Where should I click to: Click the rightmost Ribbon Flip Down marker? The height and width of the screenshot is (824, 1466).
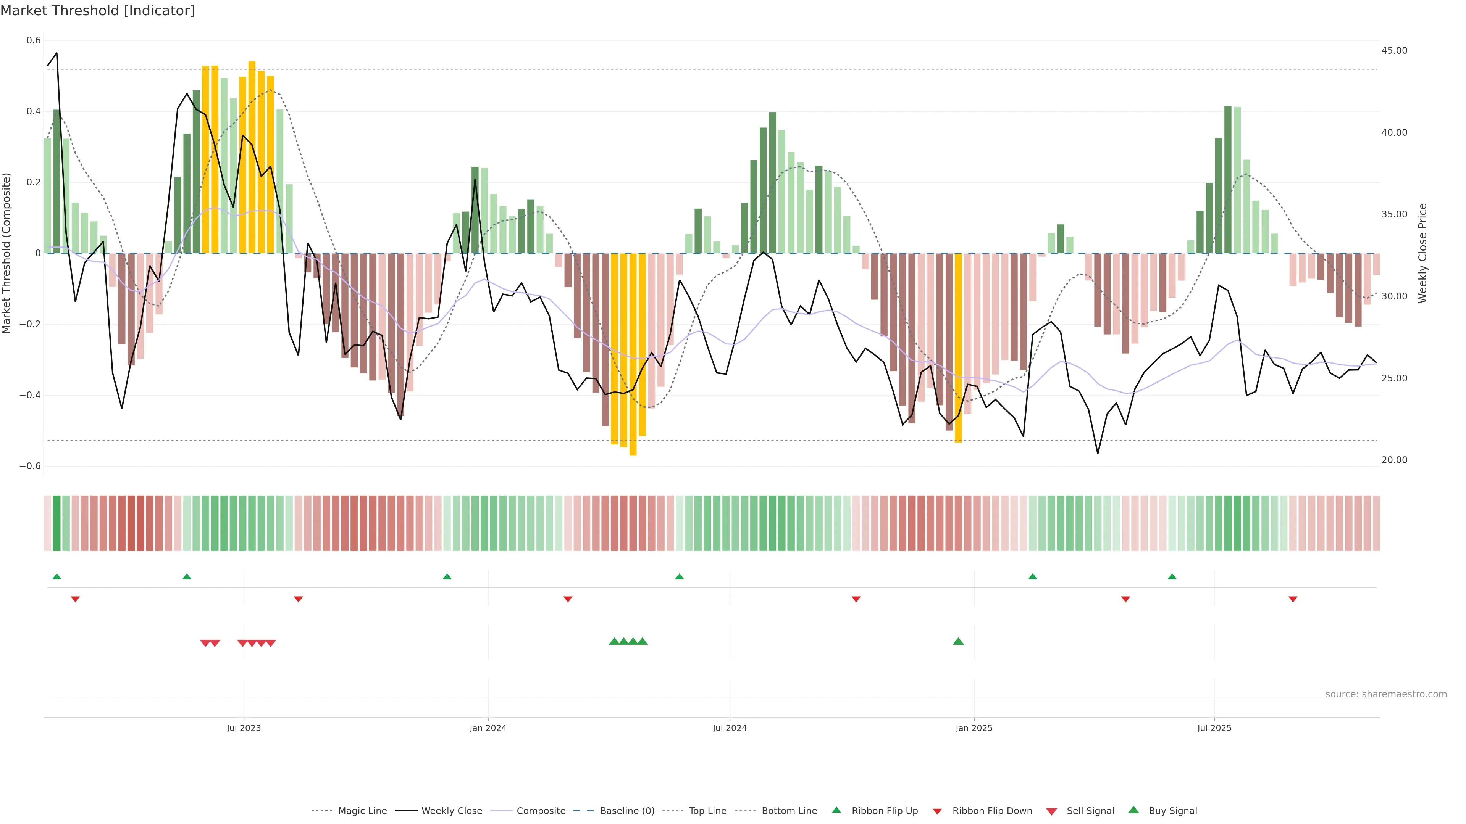tap(1293, 599)
